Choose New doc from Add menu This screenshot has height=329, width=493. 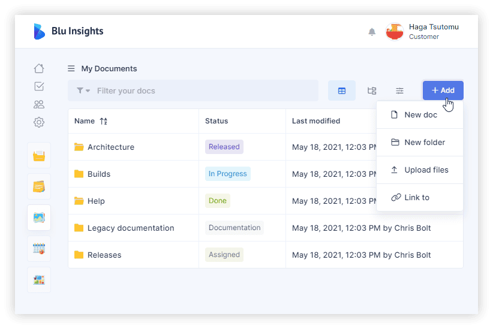coord(420,114)
